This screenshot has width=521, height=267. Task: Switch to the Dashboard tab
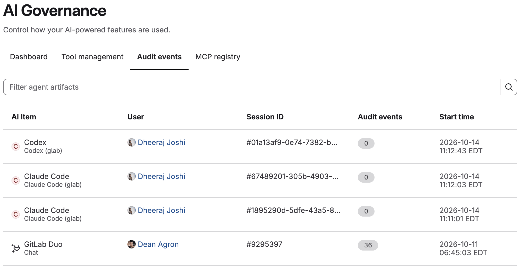click(29, 57)
